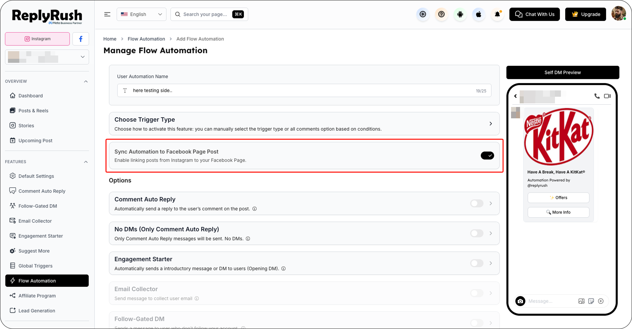Open the help question mark icon

(441, 14)
